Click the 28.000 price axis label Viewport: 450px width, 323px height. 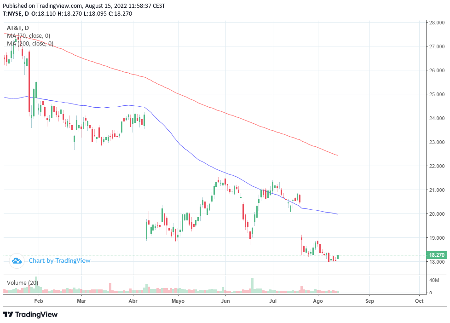tap(437, 23)
